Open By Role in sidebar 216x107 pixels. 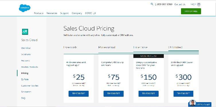pos(25,79)
